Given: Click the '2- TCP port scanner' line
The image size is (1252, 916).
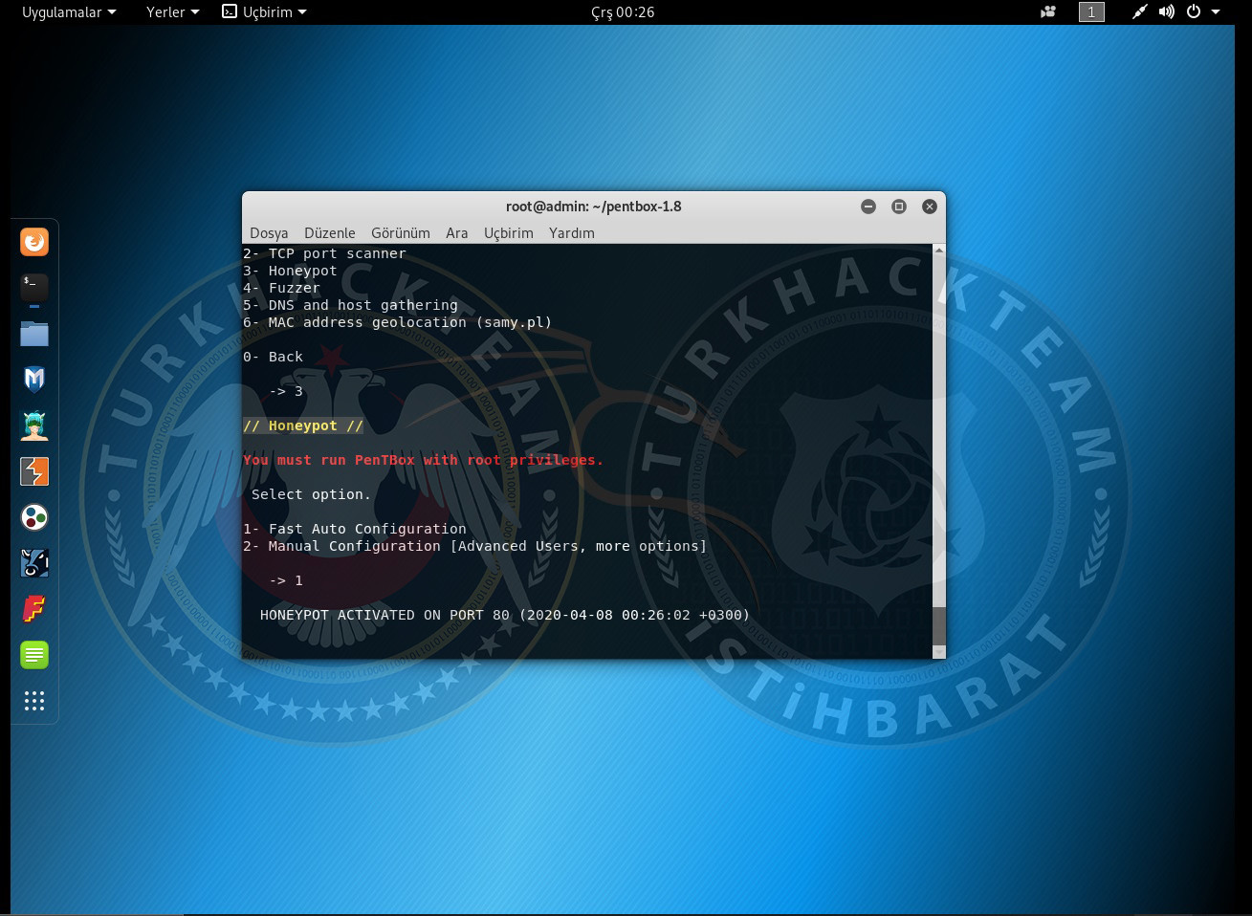Looking at the screenshot, I should click(324, 253).
